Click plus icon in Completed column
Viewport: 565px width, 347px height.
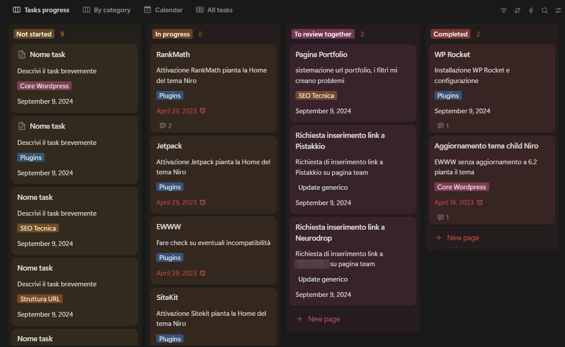point(439,238)
